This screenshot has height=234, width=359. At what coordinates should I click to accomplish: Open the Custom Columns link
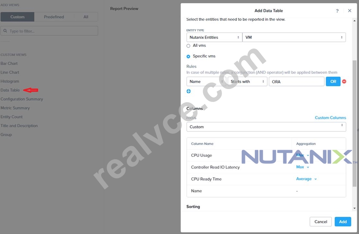click(x=331, y=118)
